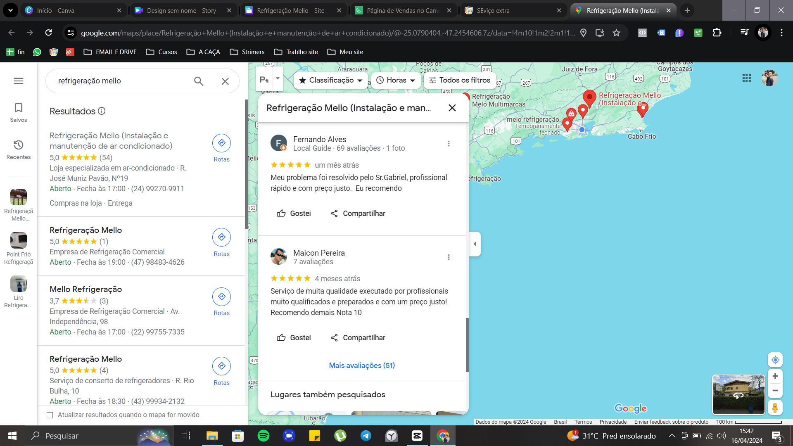Image resolution: width=793 pixels, height=446 pixels.
Task: Show my location on the map
Action: (775, 360)
